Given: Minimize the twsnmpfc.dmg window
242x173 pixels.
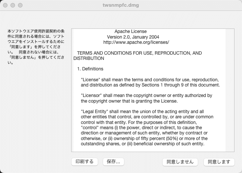Looking at the screenshot, I should click(13, 5).
